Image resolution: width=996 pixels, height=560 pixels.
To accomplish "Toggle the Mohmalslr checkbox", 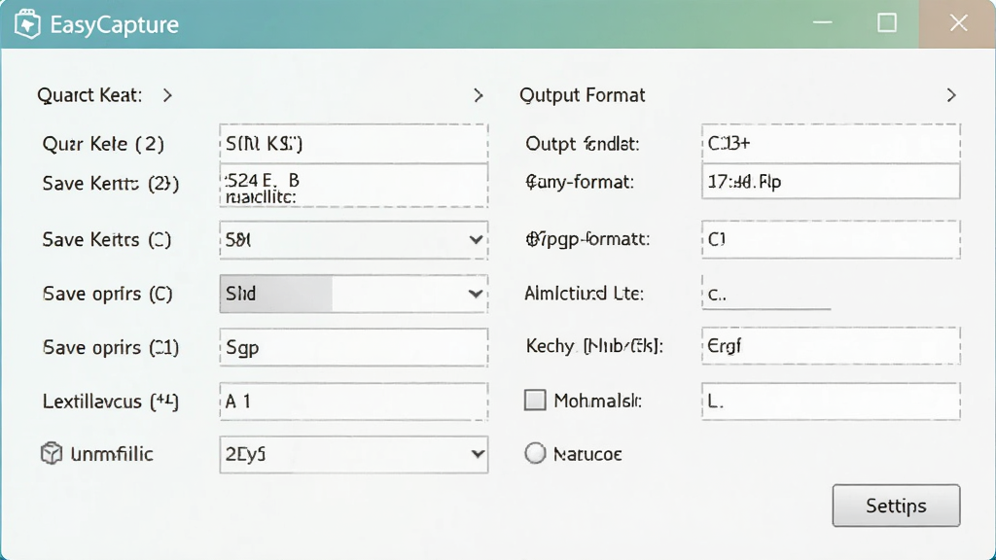I will [535, 400].
